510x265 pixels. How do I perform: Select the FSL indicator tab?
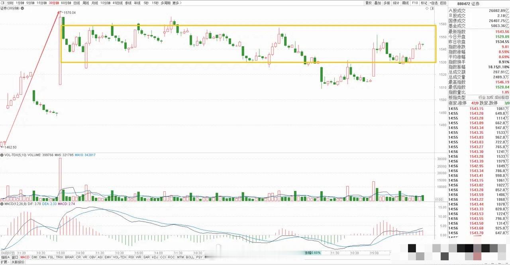point(51,257)
